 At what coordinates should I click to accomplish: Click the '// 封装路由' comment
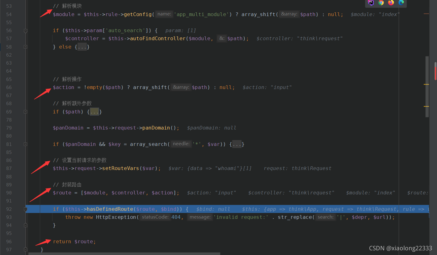pyautogui.click(x=67, y=185)
